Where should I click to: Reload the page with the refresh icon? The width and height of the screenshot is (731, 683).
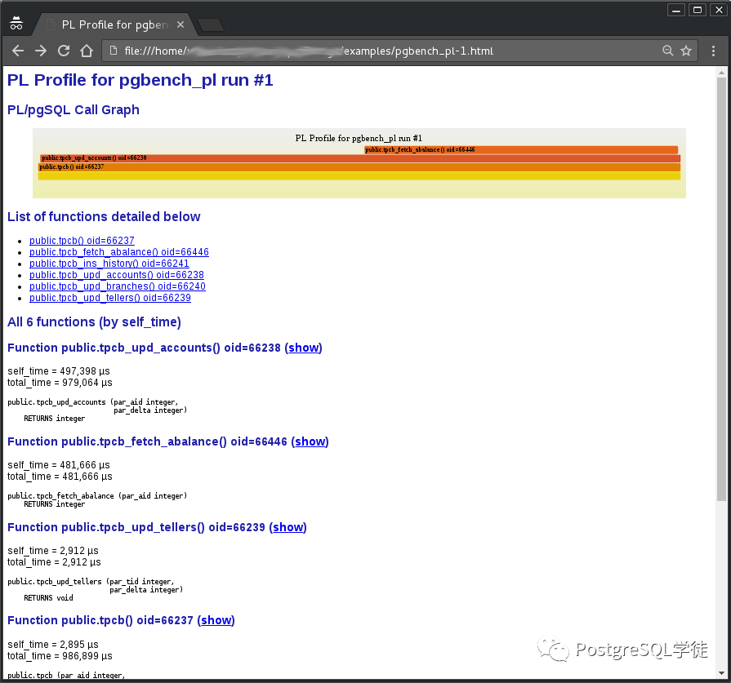[64, 51]
